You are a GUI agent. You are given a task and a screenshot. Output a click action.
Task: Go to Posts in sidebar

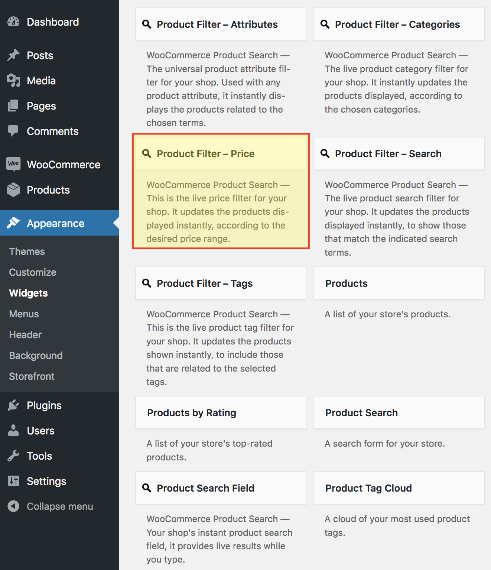59,55
